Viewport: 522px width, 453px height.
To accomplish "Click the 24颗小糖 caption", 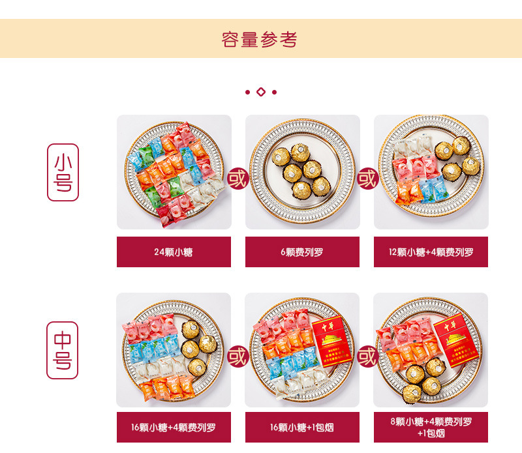I will pos(174,252).
